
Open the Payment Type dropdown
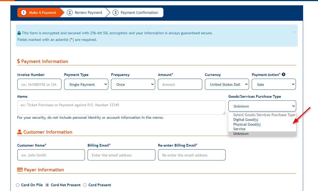(86, 84)
